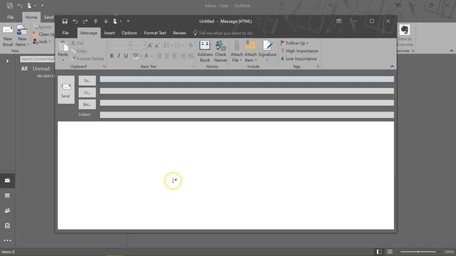This screenshot has width=456, height=256.
Task: Open Attach File menu
Action: (237, 51)
